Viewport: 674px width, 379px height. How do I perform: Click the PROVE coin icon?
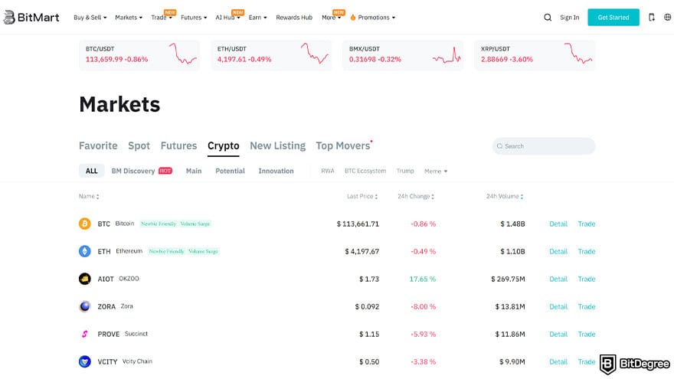(x=85, y=334)
